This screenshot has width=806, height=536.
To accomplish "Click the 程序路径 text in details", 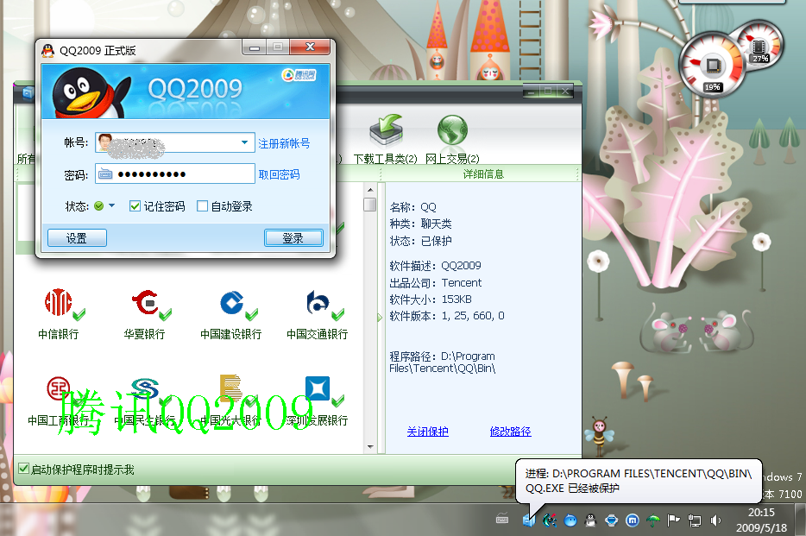I will [442, 363].
